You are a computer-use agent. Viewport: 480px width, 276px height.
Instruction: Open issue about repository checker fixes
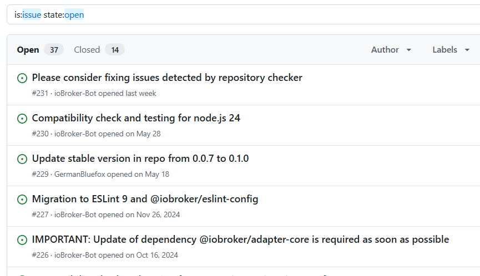tap(167, 78)
